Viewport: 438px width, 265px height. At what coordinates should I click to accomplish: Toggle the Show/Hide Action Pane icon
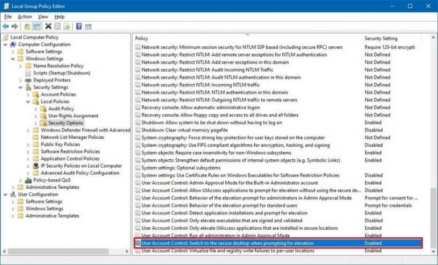[88, 26]
